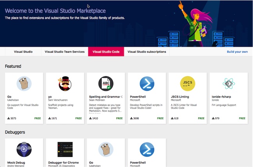Select the Spelling and Grammar ABC icon
Image resolution: width=253 pixels, height=167 pixels.
[106, 83]
